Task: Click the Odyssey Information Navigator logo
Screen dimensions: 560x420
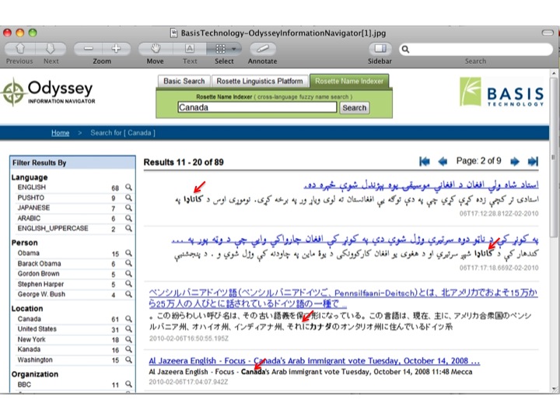Action: pos(48,92)
